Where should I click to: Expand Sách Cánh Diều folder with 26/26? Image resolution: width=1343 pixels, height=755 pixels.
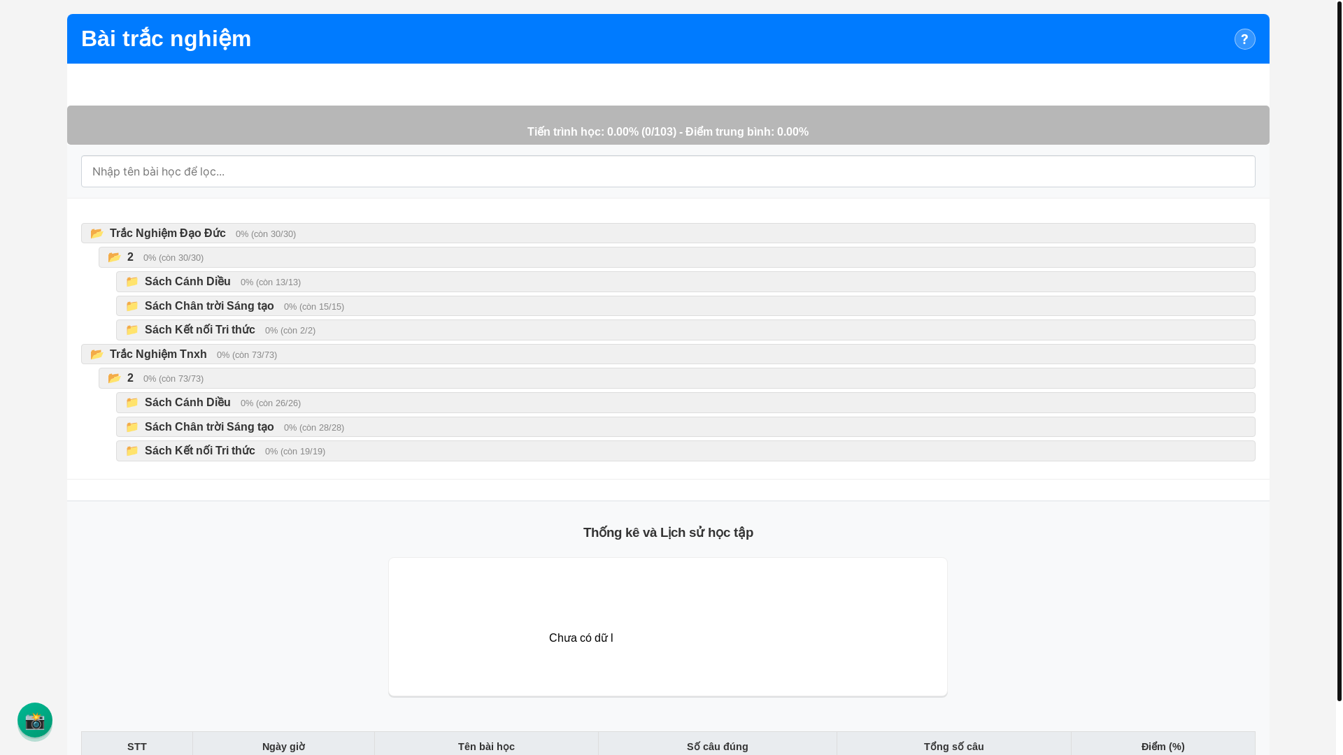[685, 403]
